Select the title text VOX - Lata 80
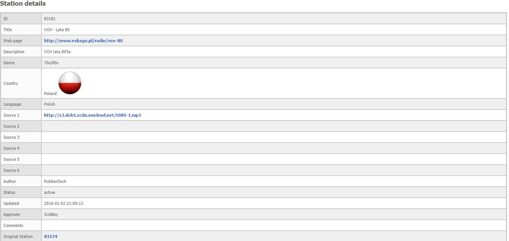The image size is (509, 241). 57,30
